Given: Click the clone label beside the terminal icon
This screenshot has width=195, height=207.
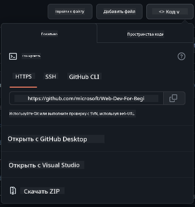Looking at the screenshot, I should (31, 56).
